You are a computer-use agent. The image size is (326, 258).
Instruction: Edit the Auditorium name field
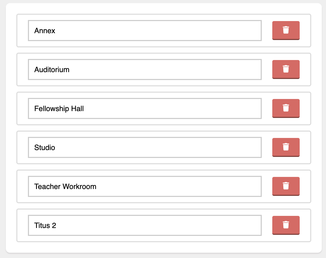(x=145, y=70)
